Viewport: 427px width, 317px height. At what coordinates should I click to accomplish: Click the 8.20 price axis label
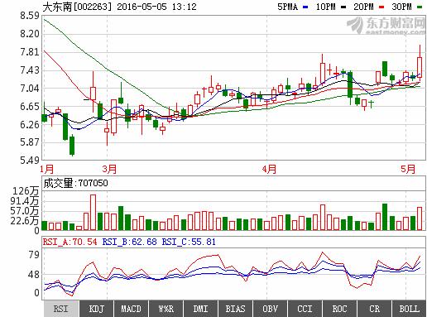point(30,34)
